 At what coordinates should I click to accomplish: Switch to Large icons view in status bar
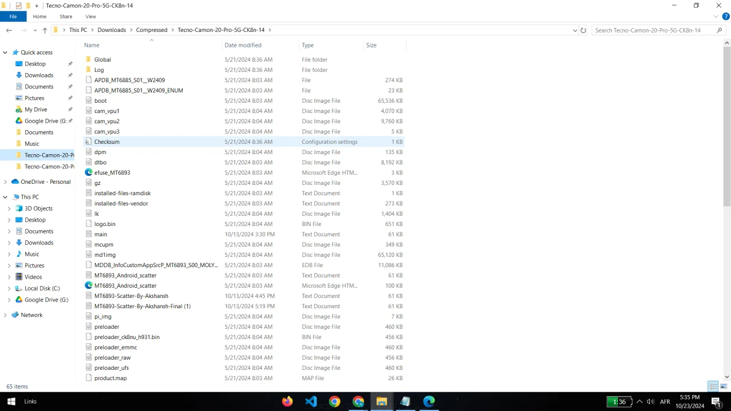pyautogui.click(x=724, y=386)
